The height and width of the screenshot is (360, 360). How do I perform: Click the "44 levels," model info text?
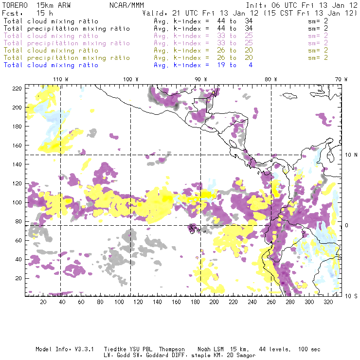click(x=275, y=349)
